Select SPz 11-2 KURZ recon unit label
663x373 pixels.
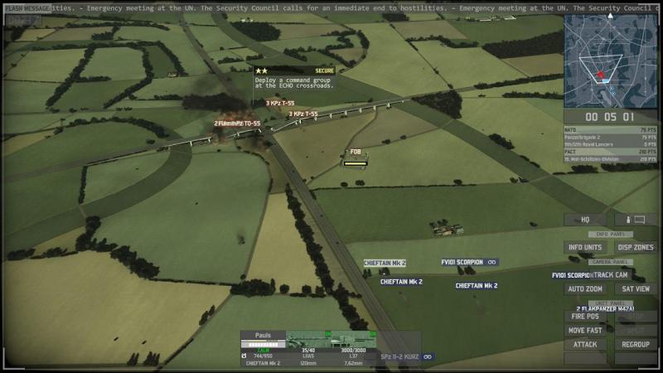click(x=399, y=357)
